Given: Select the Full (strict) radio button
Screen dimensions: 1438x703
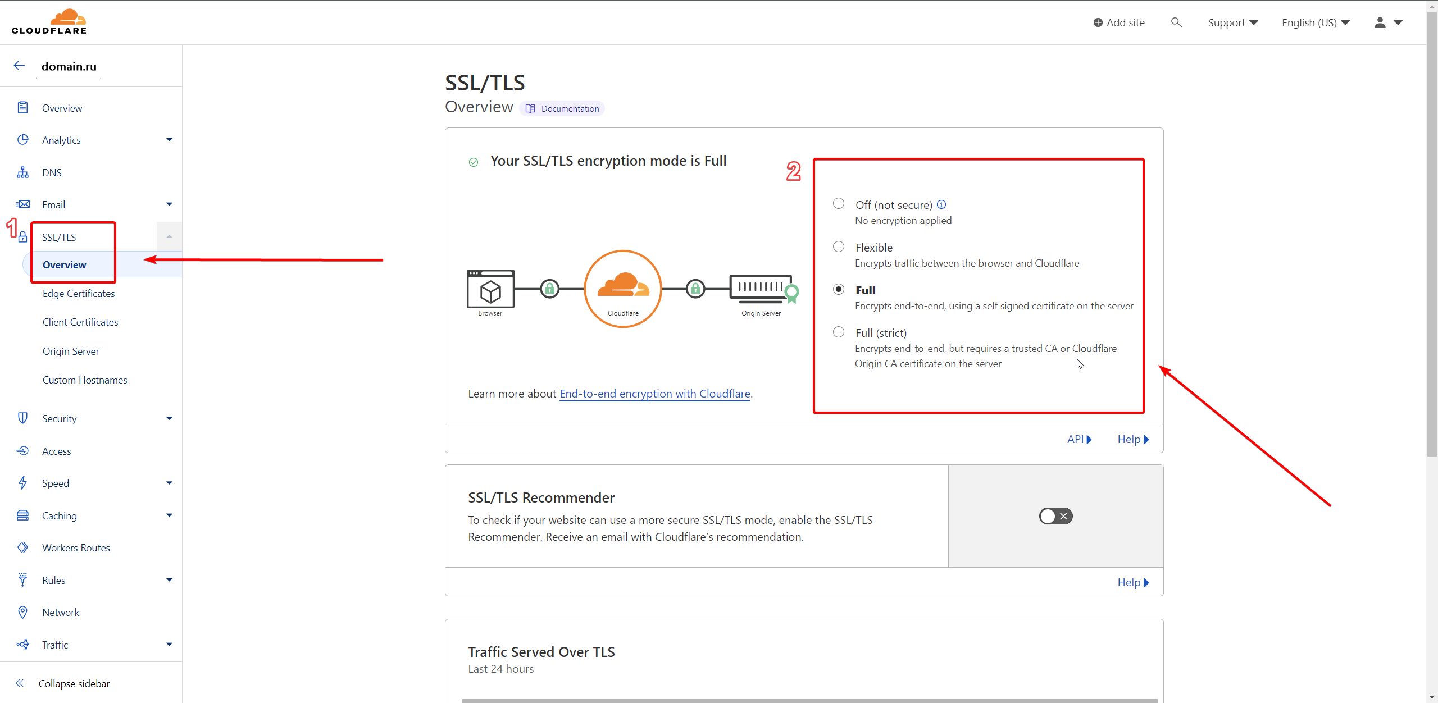Looking at the screenshot, I should (839, 332).
